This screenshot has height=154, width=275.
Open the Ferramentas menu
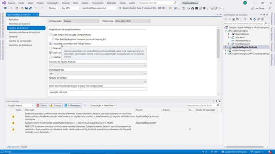[x=98, y=3]
